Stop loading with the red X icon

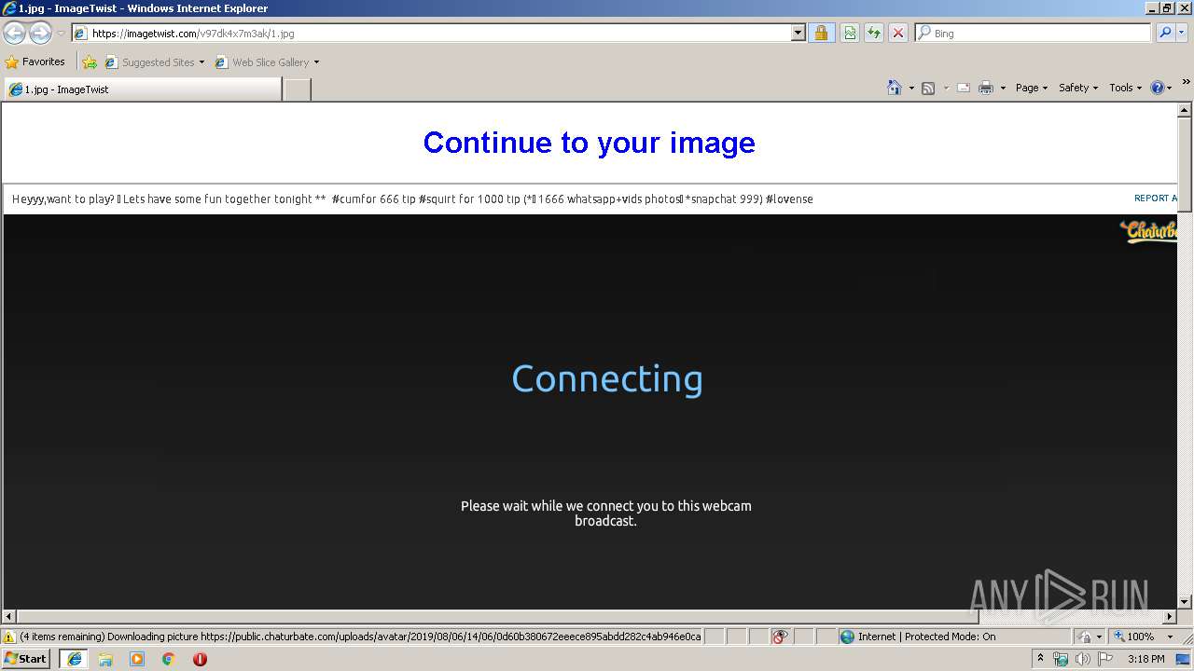pyautogui.click(x=898, y=34)
